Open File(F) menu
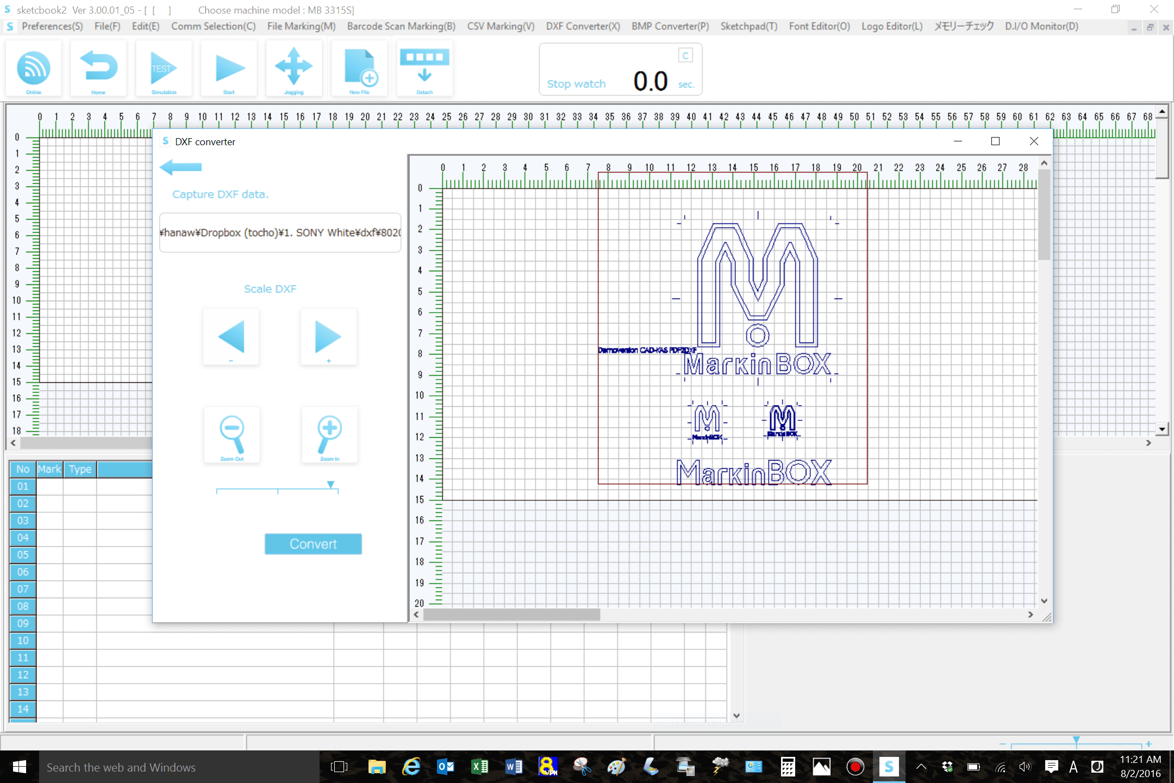Screen dimensions: 1174x783 pos(107,26)
